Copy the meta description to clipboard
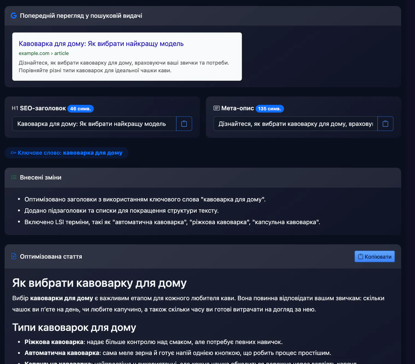 385,124
